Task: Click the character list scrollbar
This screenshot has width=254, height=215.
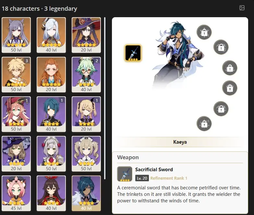Action: pyautogui.click(x=105, y=98)
